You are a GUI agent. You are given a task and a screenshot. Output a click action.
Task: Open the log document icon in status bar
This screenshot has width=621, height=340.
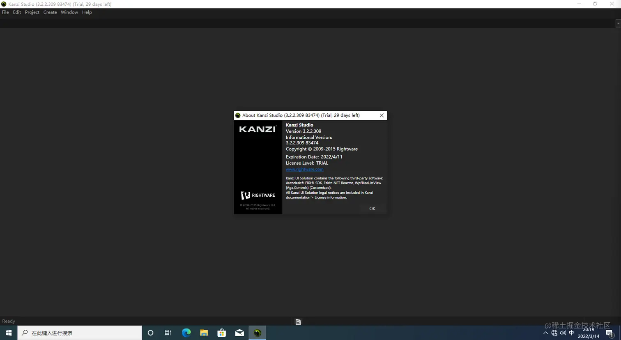(x=298, y=322)
